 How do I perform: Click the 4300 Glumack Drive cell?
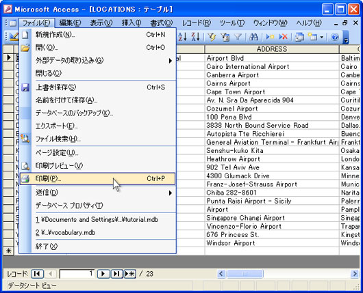coord(272,176)
